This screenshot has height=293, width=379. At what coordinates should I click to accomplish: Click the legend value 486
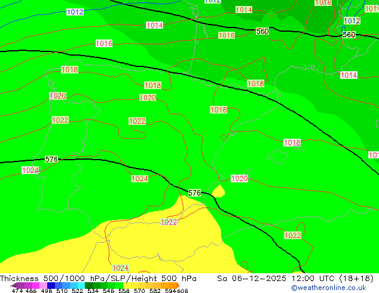(x=31, y=291)
